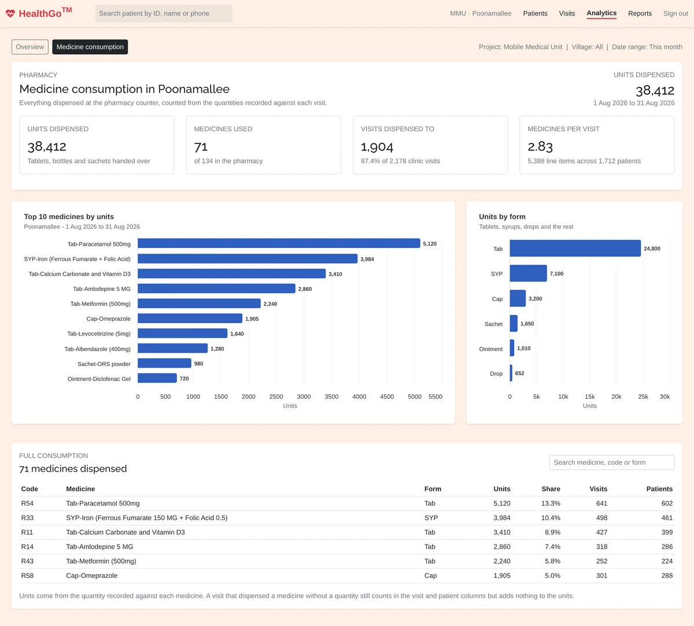Select the Medicine consumption tab

point(90,47)
